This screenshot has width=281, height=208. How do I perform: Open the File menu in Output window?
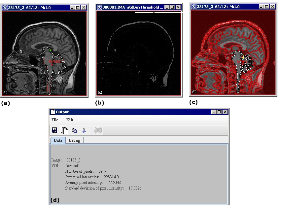pyautogui.click(x=55, y=120)
